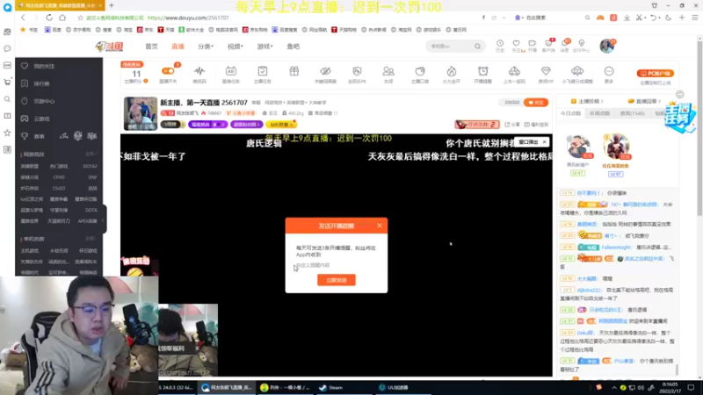Close the 发送开播提醒 dialog
The image size is (703, 395).
point(380,226)
